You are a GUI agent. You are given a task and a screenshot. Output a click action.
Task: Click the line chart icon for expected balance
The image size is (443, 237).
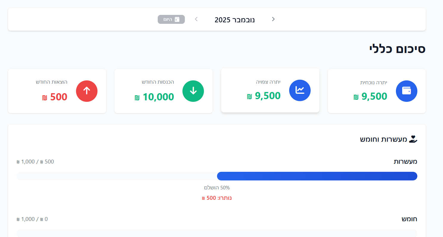click(x=300, y=90)
